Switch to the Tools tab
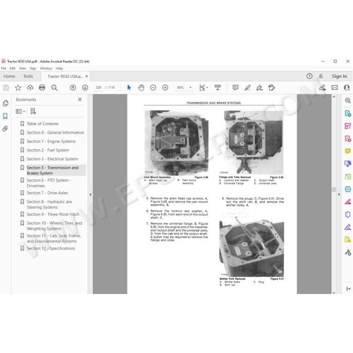The image size is (353, 353). [x=28, y=76]
